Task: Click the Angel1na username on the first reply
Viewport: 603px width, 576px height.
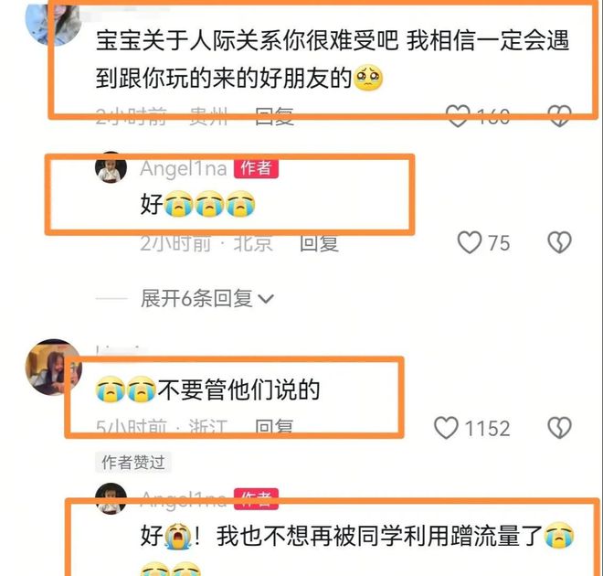Action: tap(184, 168)
